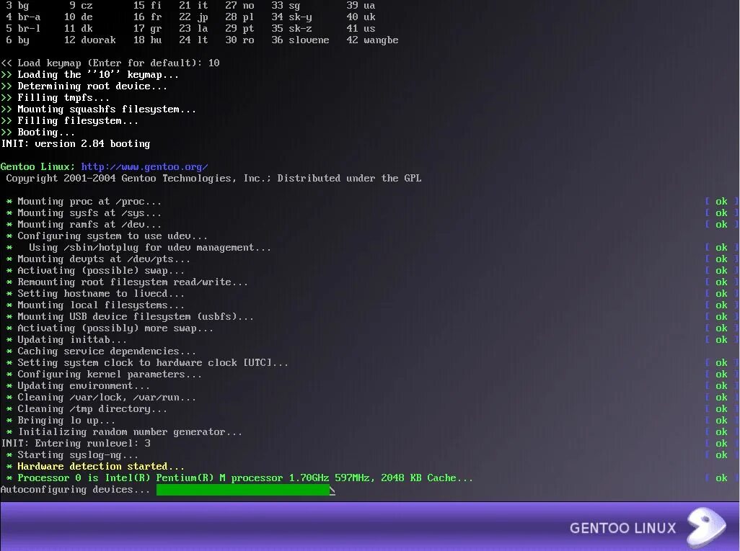Click the Gentoo swirl logo
This screenshot has height=551, width=740.
click(705, 528)
